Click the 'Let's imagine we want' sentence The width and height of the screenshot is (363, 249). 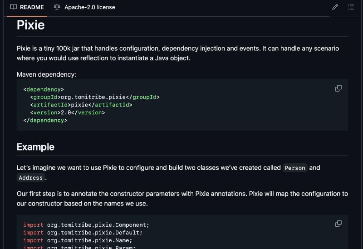[x=168, y=173]
